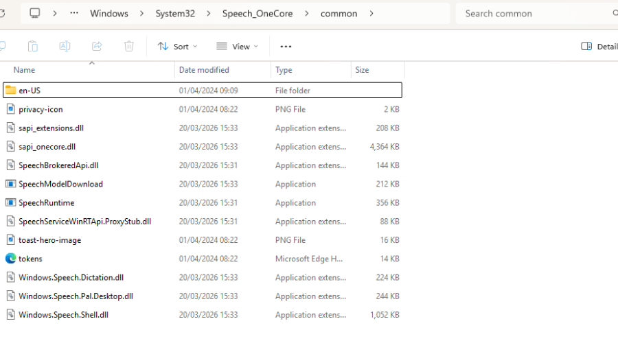Select the privacy-icon file name
This screenshot has height=343, width=618.
pyautogui.click(x=41, y=110)
